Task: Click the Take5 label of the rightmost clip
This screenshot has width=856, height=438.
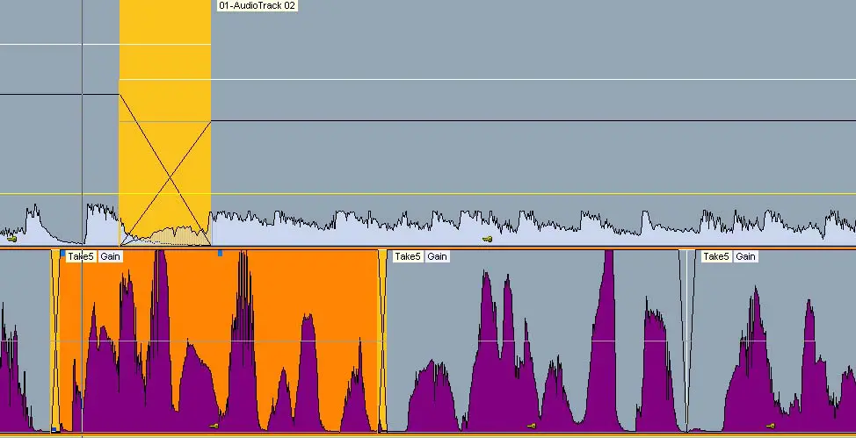Action: pos(715,256)
